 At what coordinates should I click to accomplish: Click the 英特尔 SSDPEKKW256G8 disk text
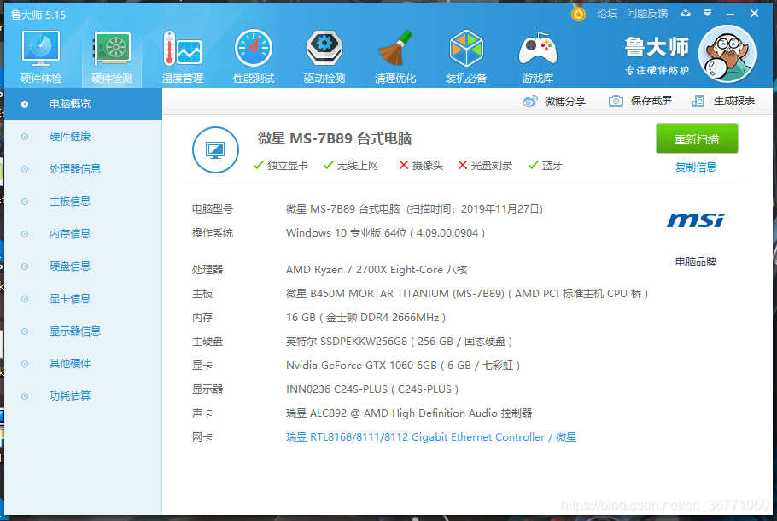coord(399,342)
